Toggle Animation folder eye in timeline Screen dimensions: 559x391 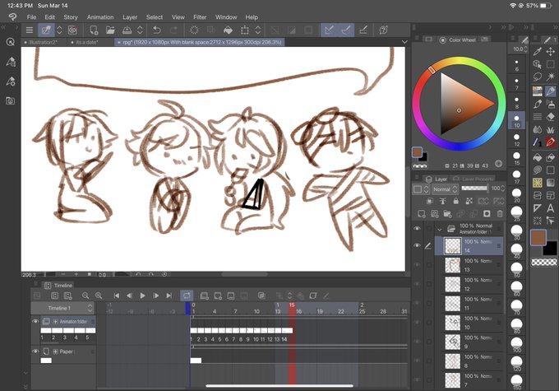[35, 321]
